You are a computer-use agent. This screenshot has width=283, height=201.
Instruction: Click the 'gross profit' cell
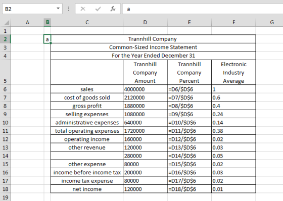click(87, 106)
